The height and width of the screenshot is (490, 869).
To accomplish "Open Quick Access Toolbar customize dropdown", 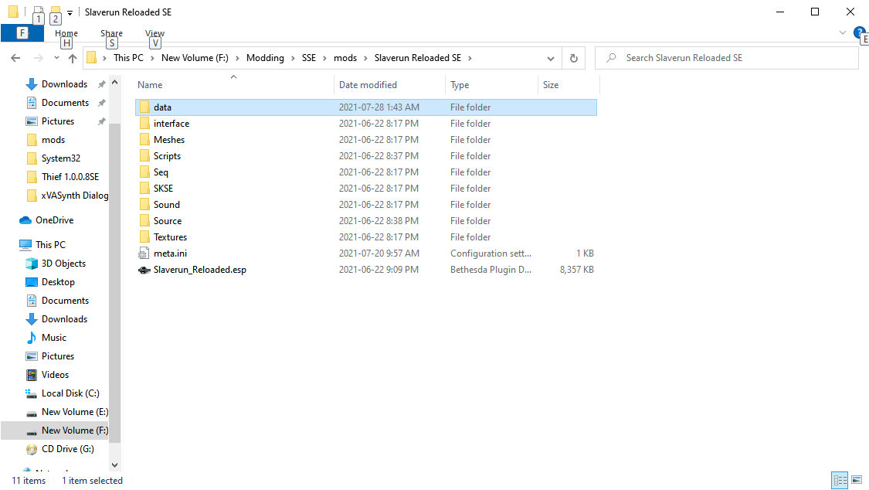I will coord(70,12).
